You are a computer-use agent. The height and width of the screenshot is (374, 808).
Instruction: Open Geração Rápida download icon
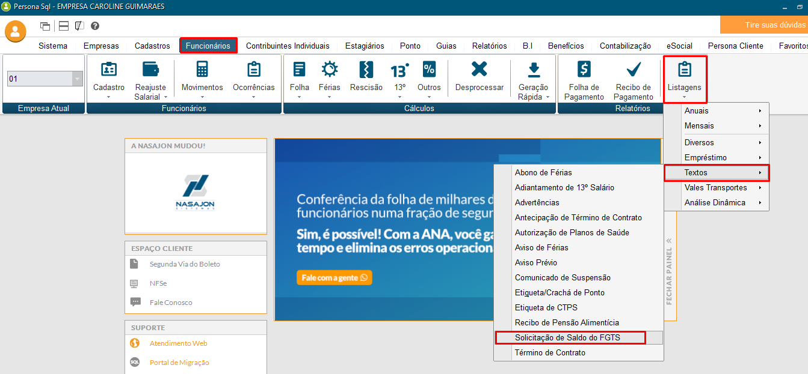pyautogui.click(x=534, y=70)
